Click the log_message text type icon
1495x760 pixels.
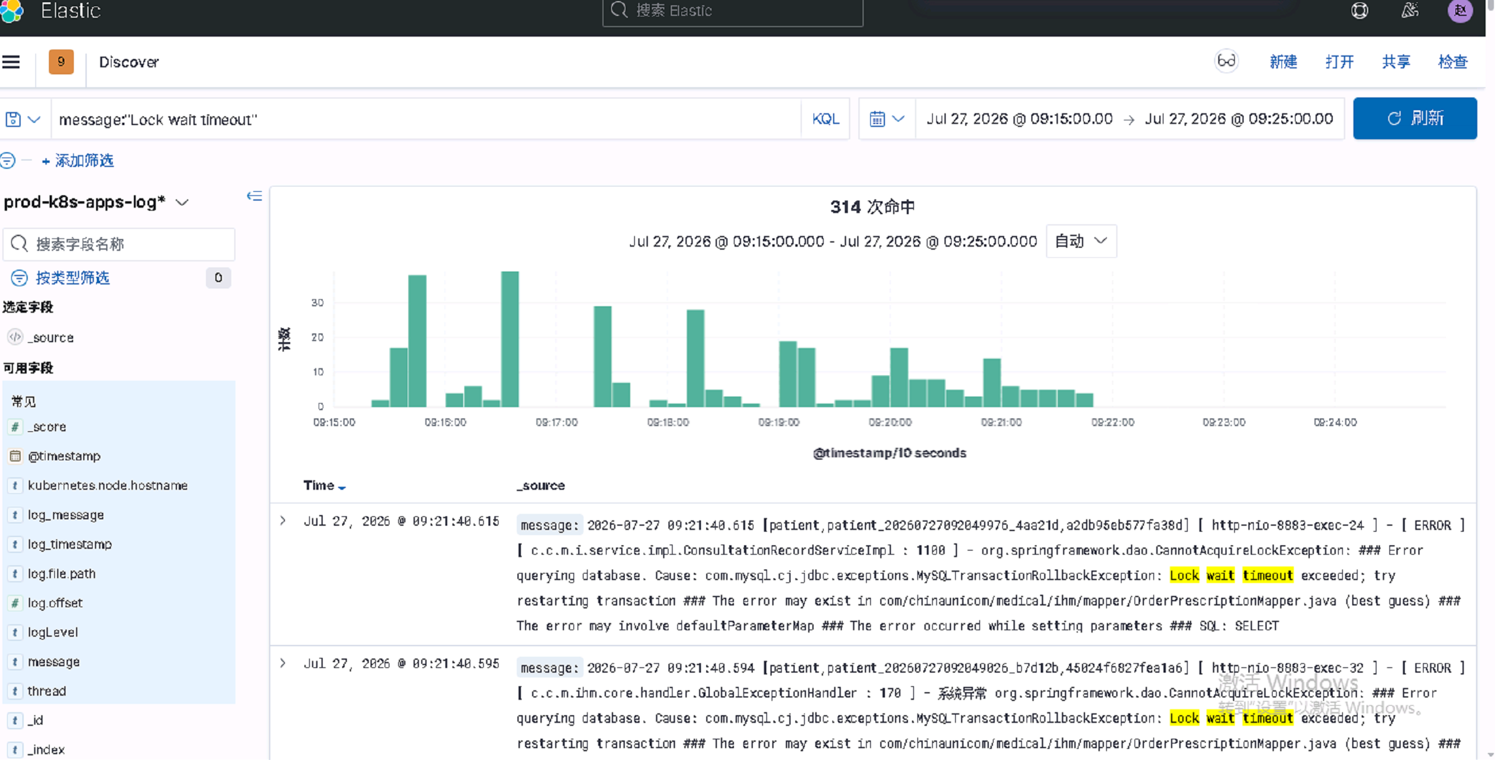pos(15,515)
